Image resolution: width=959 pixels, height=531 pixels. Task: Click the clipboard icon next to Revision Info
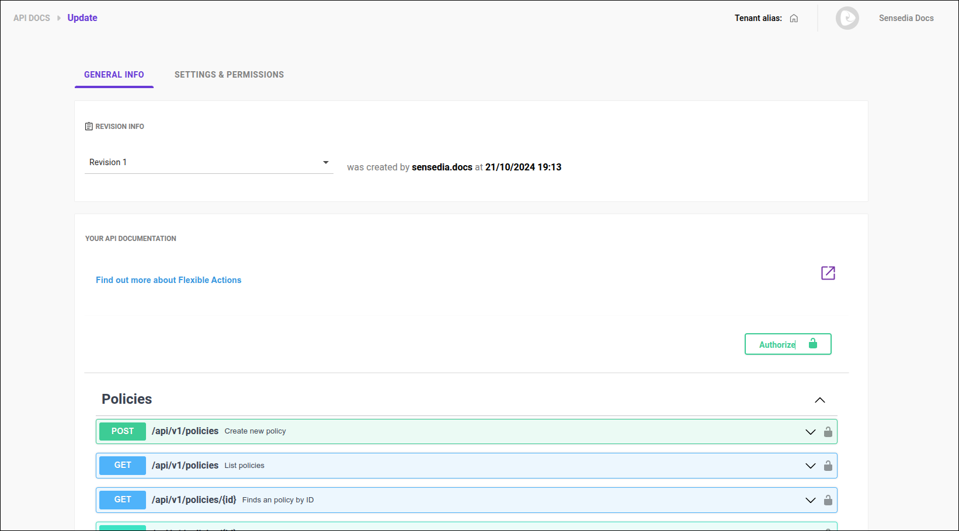click(89, 127)
